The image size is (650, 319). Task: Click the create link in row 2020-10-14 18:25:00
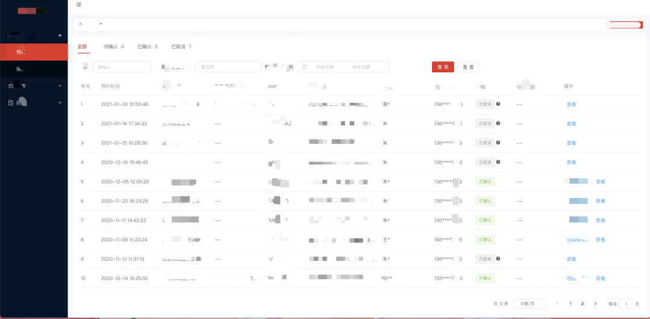click(578, 278)
